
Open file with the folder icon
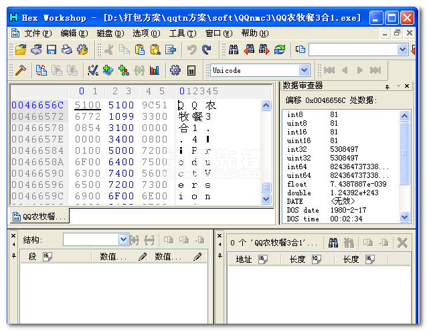pos(21,49)
